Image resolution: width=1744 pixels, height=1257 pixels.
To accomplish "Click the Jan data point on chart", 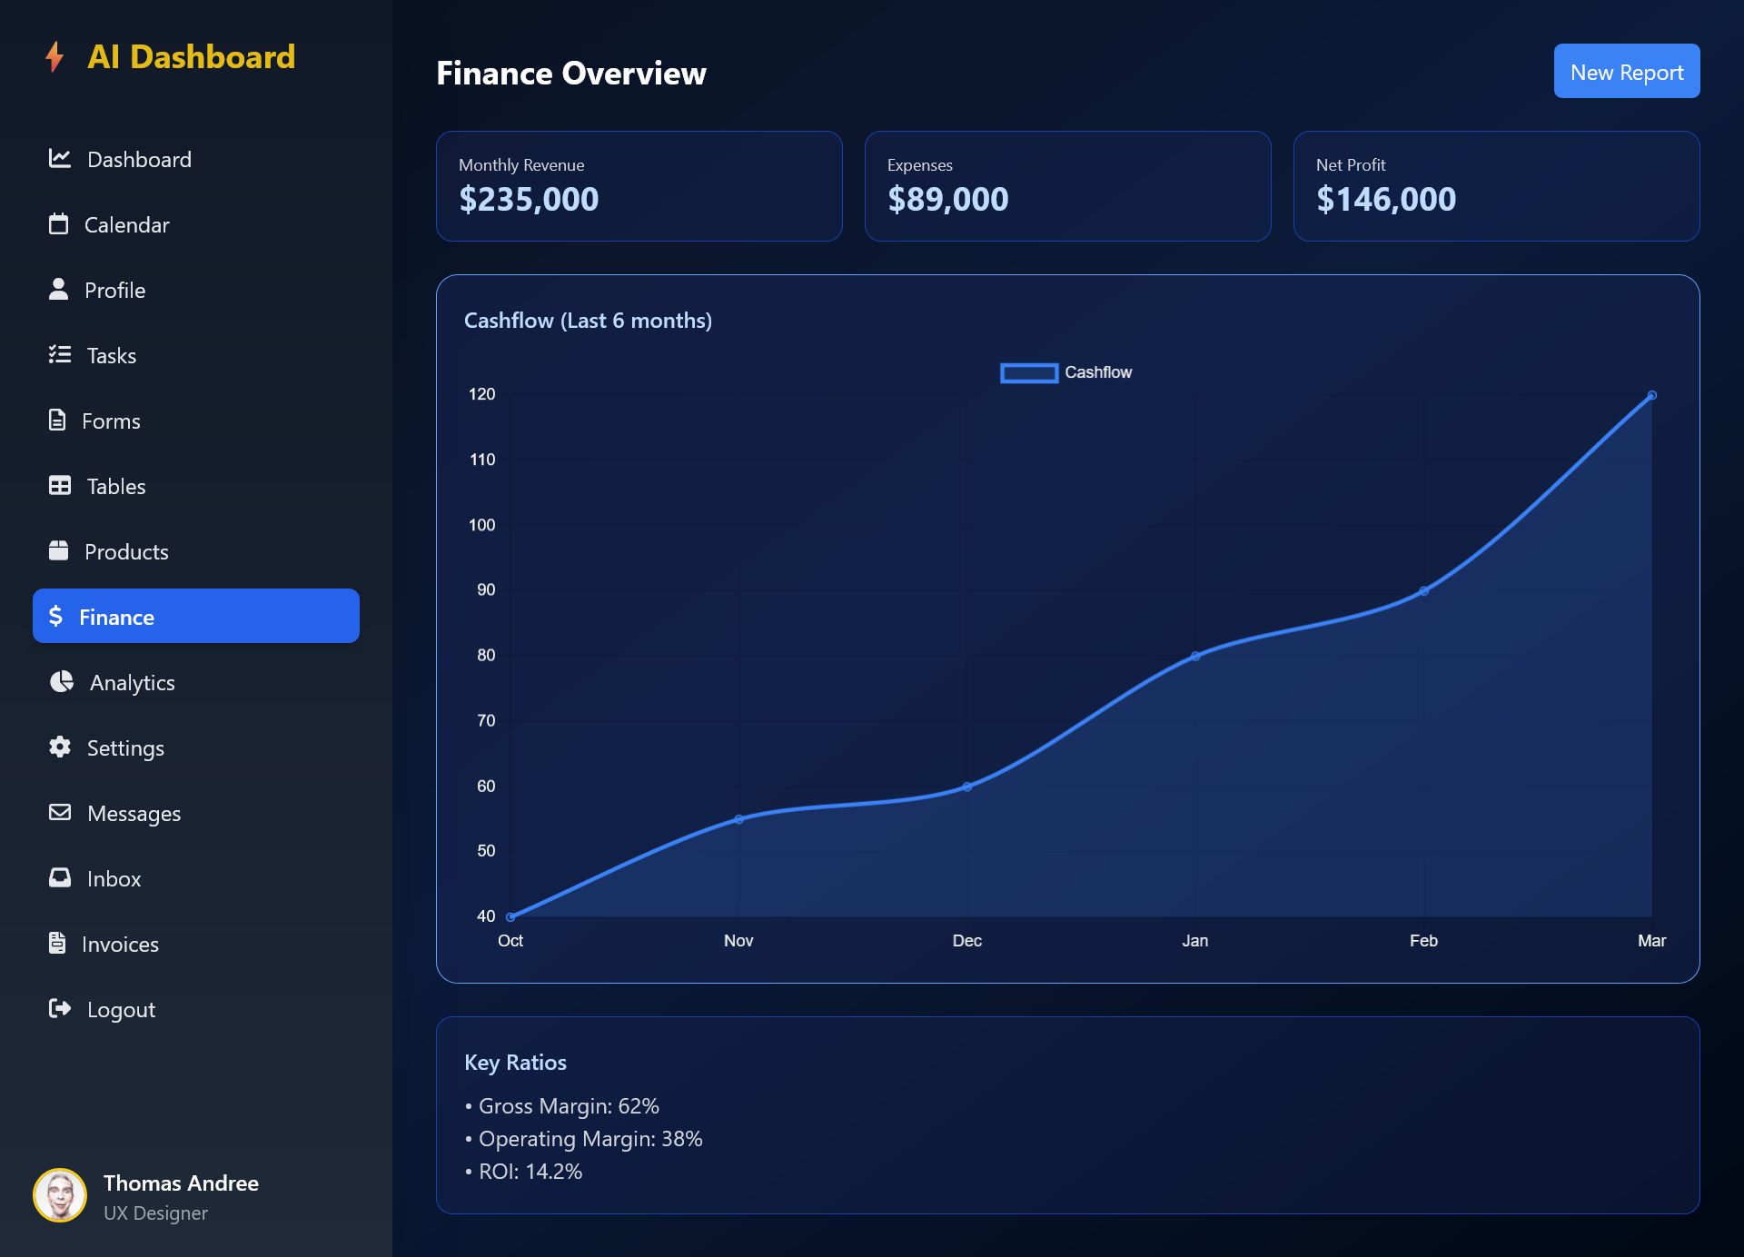I will (x=1195, y=657).
